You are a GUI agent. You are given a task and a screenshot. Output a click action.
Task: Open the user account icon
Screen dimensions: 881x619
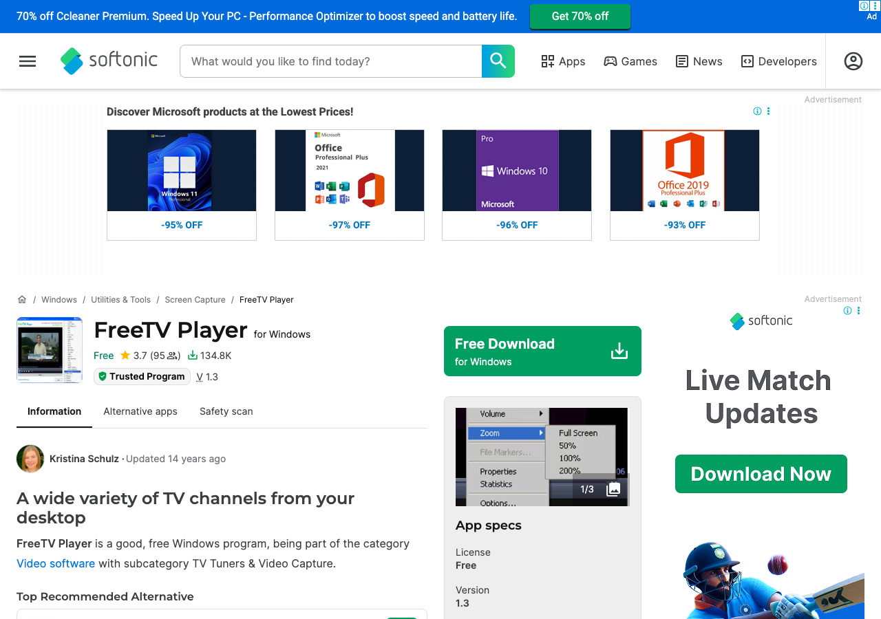[x=853, y=61]
